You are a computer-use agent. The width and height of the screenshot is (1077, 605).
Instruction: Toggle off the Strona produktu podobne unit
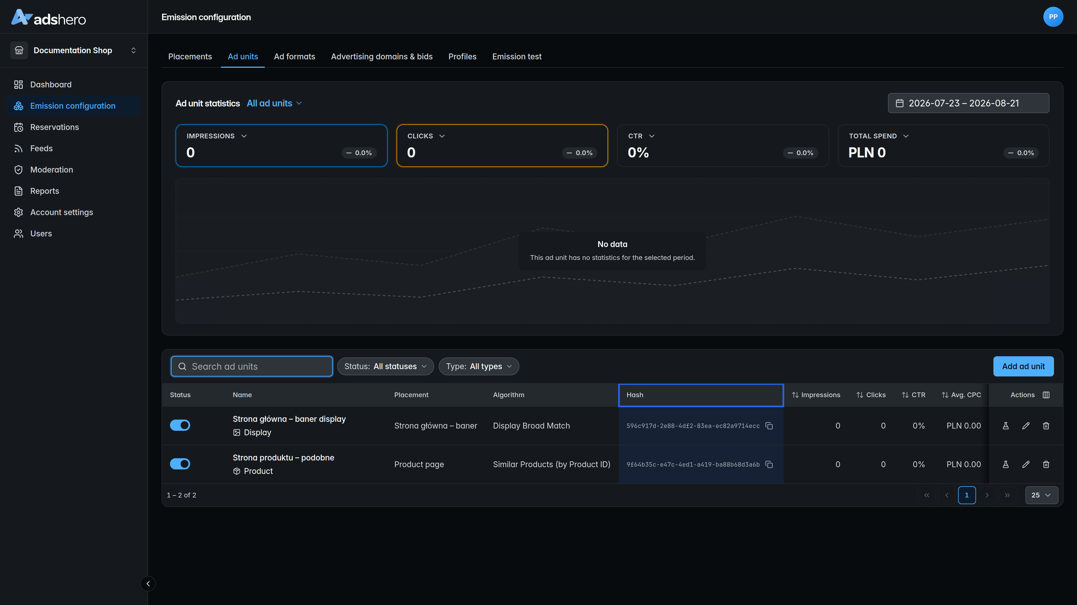180,464
